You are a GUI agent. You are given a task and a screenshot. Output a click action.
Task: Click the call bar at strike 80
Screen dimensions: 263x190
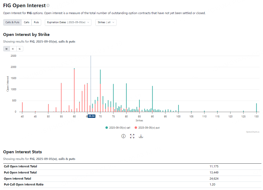click(126, 96)
